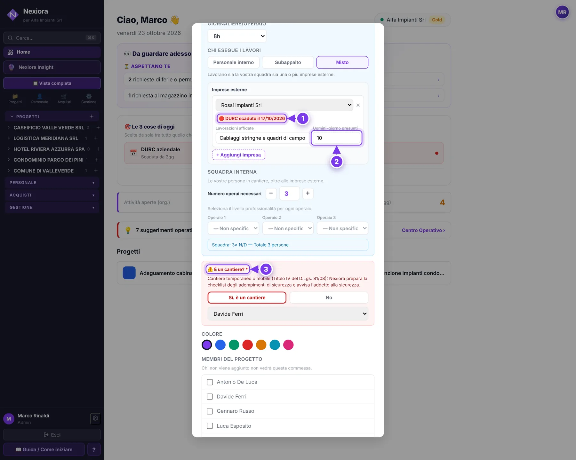Open the Operaio 2 level dropdown
Screen dimensions: 576x460
click(x=288, y=228)
